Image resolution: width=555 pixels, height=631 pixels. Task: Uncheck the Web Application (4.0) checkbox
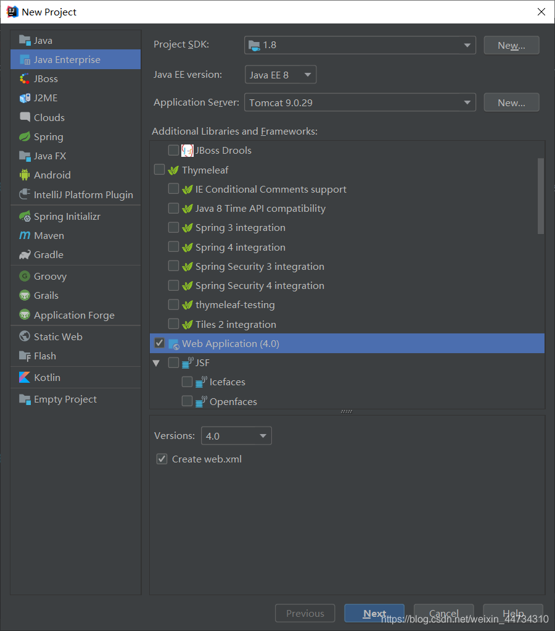click(x=160, y=343)
